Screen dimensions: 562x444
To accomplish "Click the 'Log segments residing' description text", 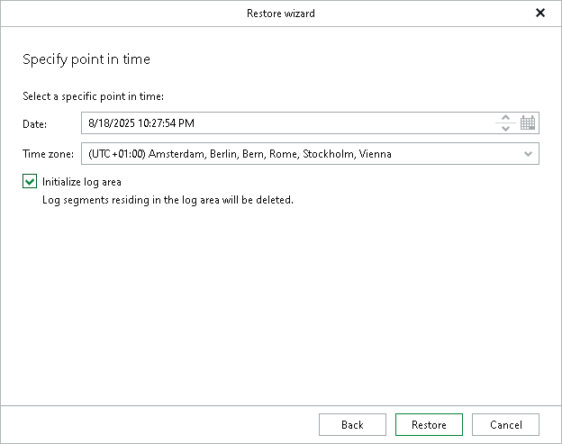I will coord(168,200).
